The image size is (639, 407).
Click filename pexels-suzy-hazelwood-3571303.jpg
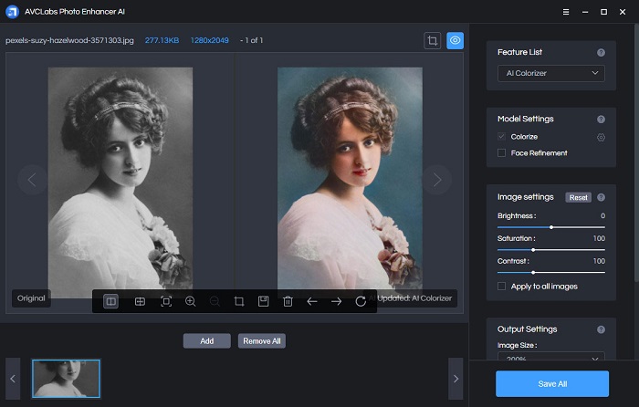click(x=69, y=40)
